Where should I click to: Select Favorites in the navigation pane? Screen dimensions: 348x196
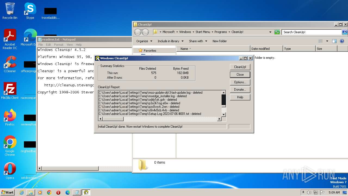(x=150, y=51)
